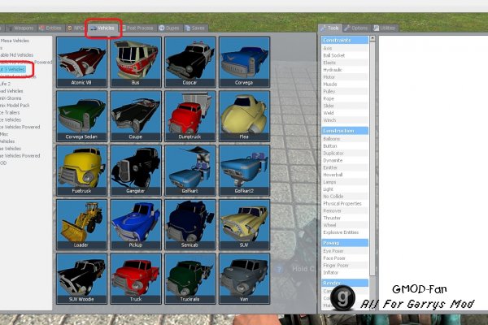Pick the Balloons tool
Screen dimensions: 488x325
coord(345,139)
